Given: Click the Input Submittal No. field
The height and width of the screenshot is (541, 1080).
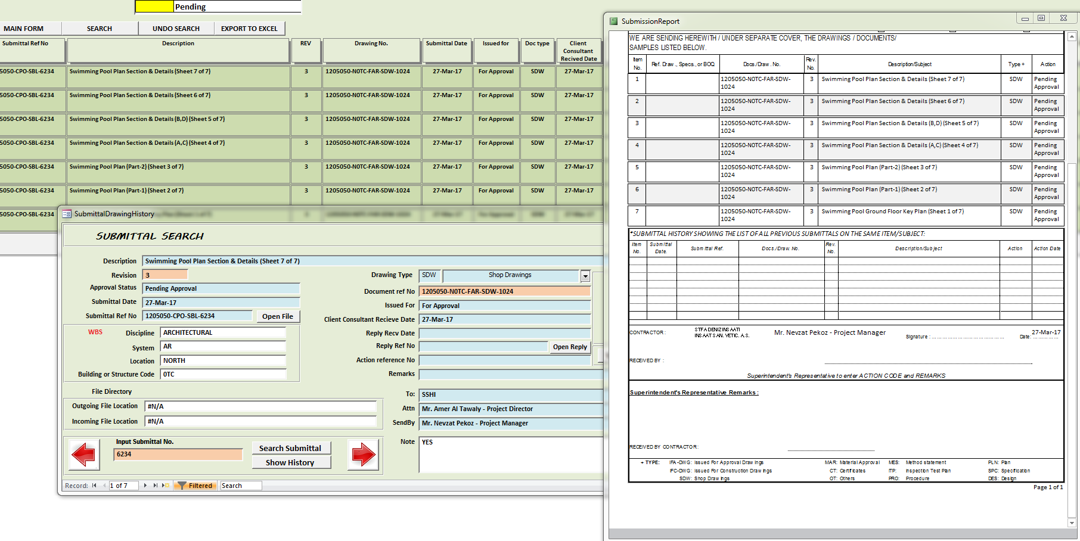Looking at the screenshot, I should [178, 455].
